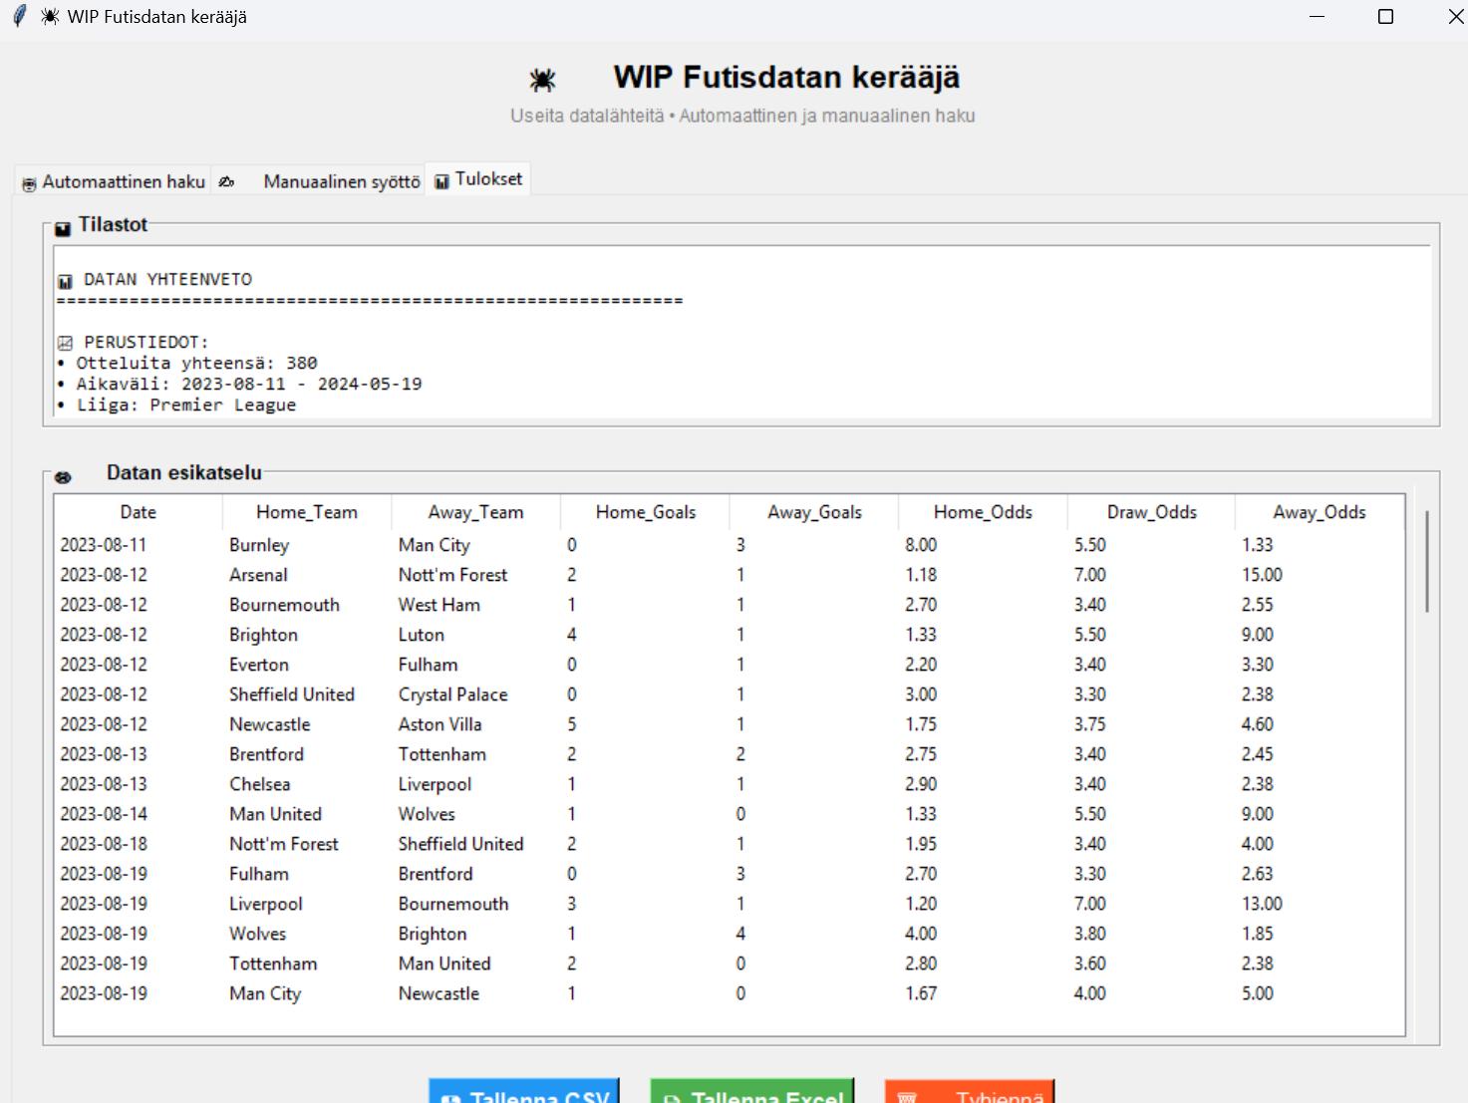
Task: Select the Man City vs Newcastle row
Action: [x=399, y=993]
